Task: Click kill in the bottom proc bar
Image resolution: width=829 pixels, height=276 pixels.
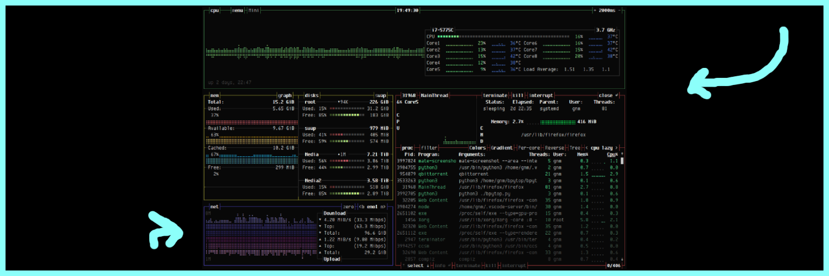Action: pos(490,266)
